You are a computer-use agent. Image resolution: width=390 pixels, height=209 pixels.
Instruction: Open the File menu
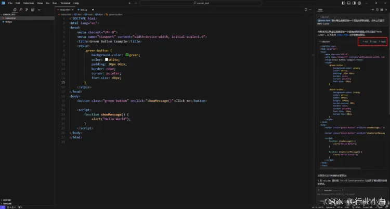coord(10,3)
